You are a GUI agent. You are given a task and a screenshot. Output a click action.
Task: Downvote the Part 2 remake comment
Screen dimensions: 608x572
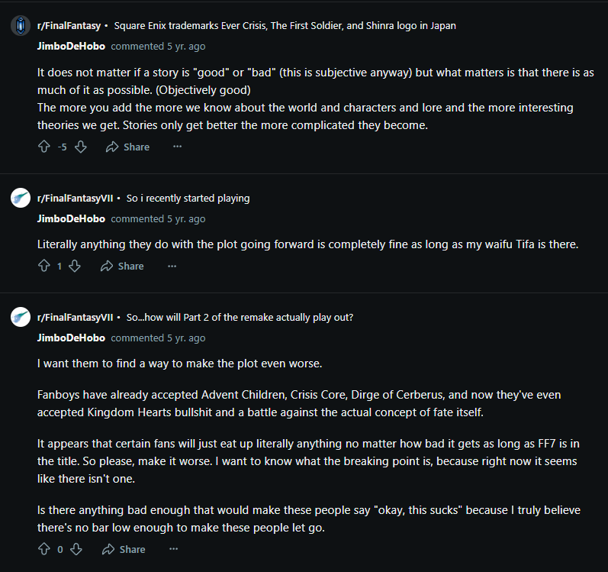[x=76, y=549]
